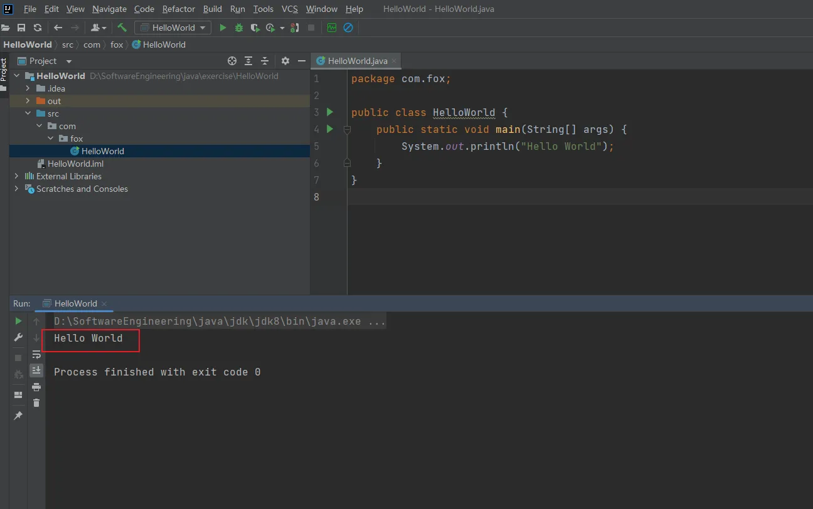
Task: Toggle the pin tab icon in Run panel
Action: [18, 416]
